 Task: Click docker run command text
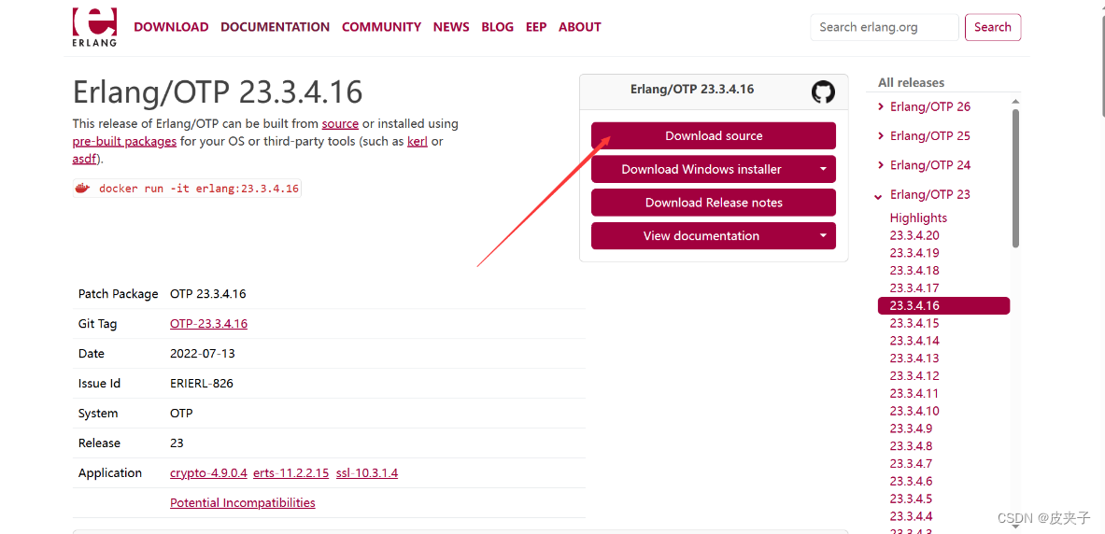pos(199,189)
